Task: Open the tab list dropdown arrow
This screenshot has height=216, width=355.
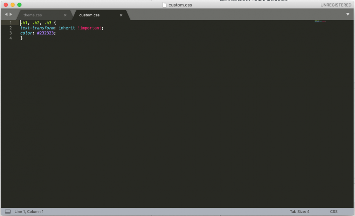Action: [348, 14]
